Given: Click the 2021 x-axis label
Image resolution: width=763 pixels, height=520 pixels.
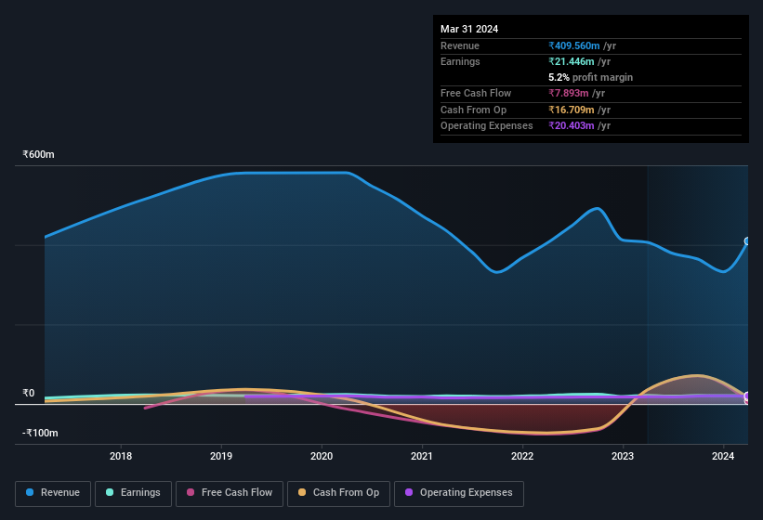Looking at the screenshot, I should tap(422, 456).
